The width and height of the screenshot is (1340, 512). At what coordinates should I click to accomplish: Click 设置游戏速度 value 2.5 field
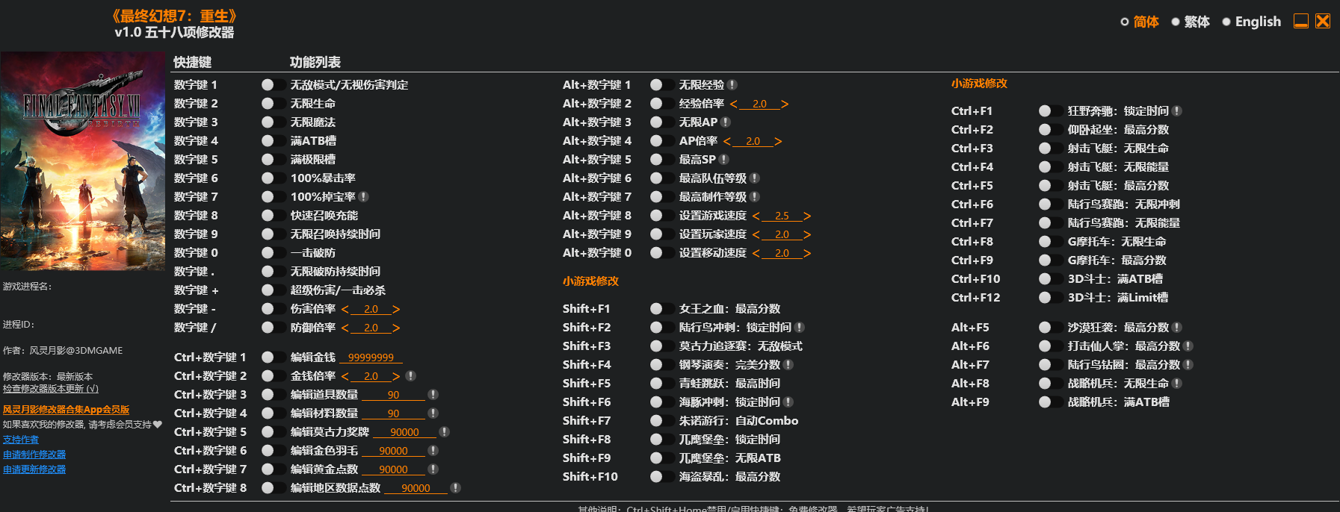(x=782, y=216)
